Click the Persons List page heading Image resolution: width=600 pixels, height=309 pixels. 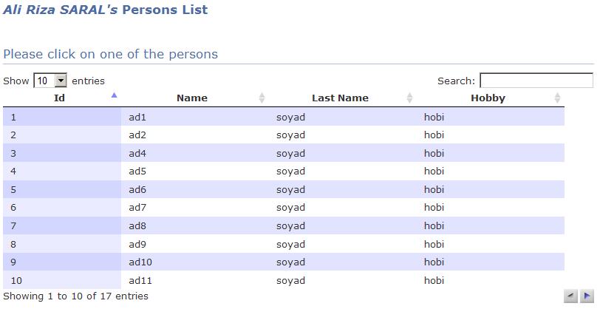(106, 10)
